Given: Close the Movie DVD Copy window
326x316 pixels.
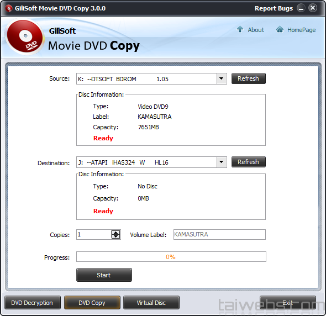Looking at the screenshot, I should pyautogui.click(x=313, y=8).
